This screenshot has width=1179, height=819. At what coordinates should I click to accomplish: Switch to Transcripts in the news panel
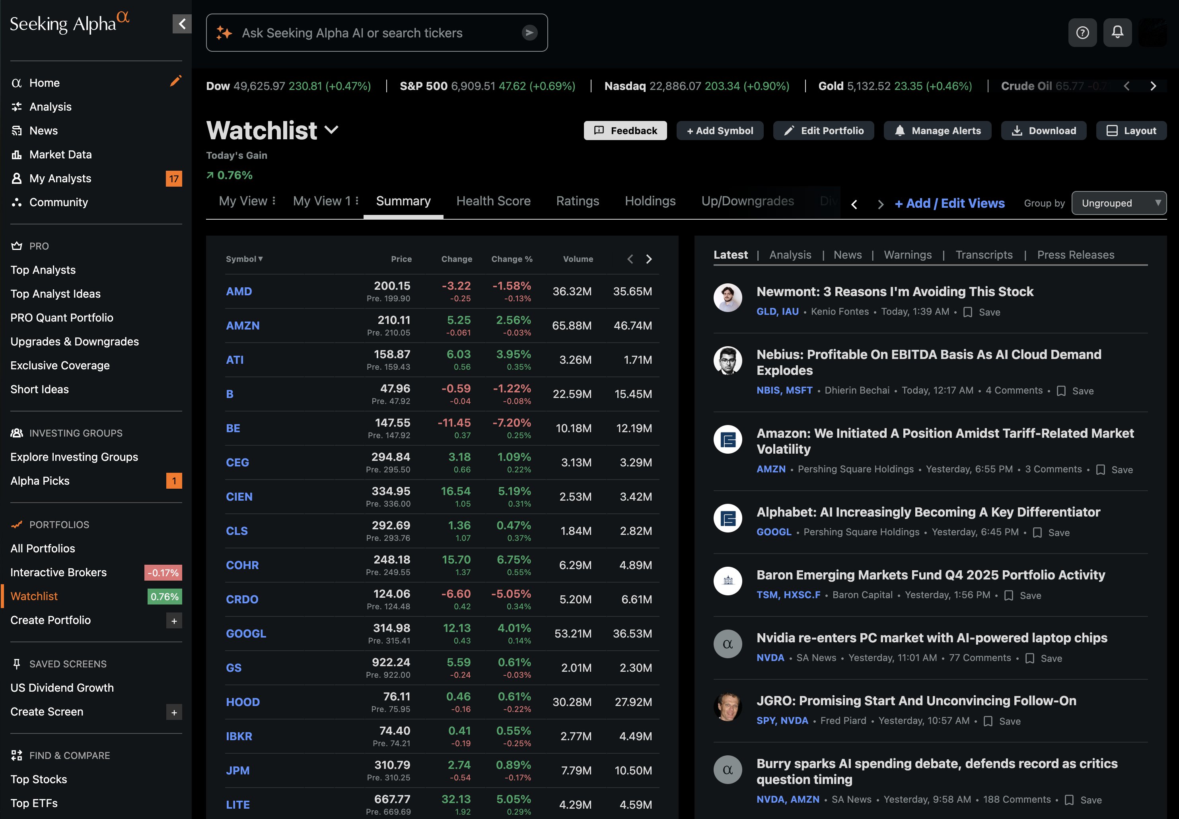pyautogui.click(x=984, y=255)
